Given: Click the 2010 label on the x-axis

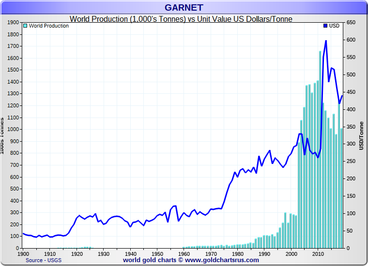Looking at the screenshot, I should tap(318, 253).
